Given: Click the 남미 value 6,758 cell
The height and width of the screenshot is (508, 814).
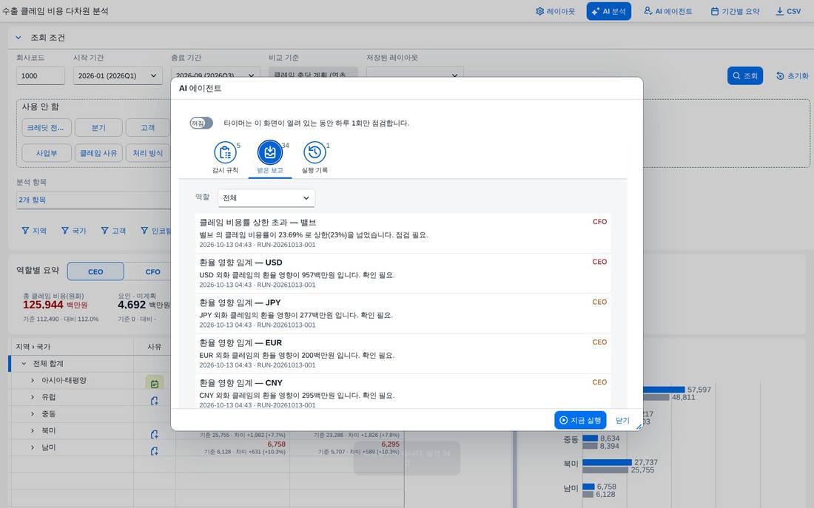Looking at the screenshot, I should (276, 444).
